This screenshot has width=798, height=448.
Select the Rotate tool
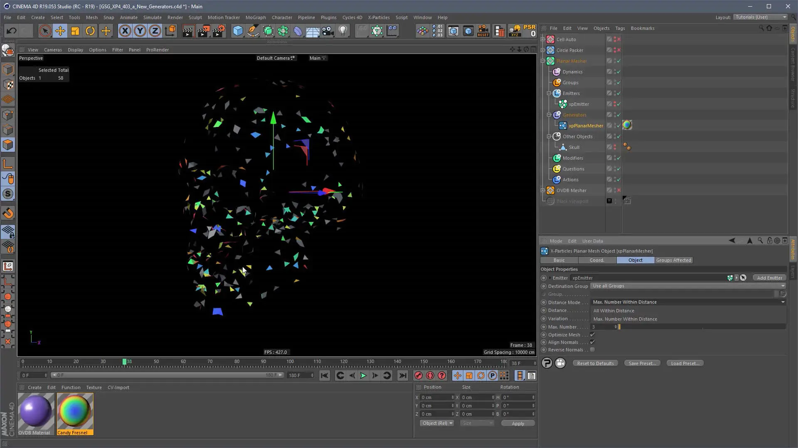click(x=90, y=31)
